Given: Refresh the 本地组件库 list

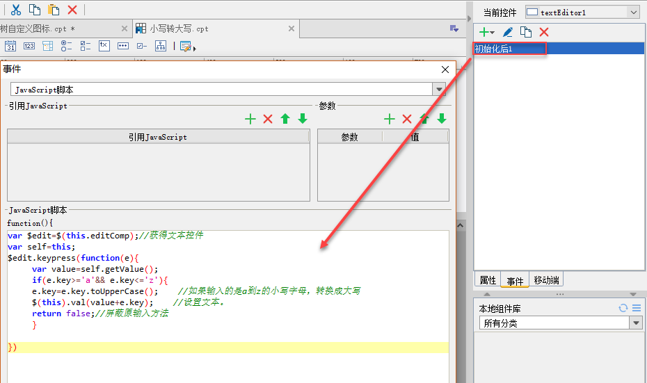Looking at the screenshot, I should click(x=623, y=308).
